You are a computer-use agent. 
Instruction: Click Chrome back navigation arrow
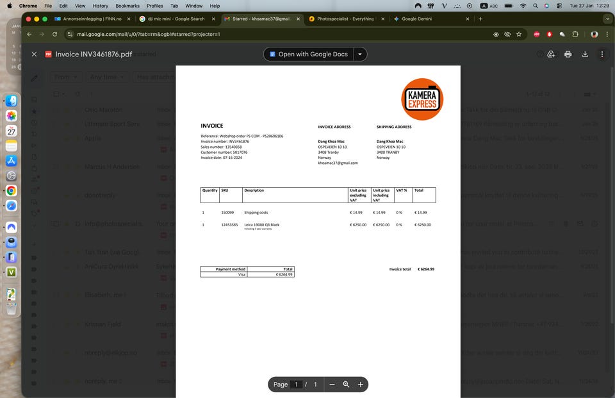coord(29,34)
